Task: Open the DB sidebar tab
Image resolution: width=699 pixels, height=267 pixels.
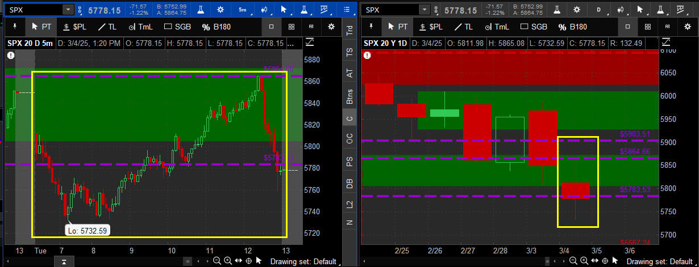Action: click(349, 184)
